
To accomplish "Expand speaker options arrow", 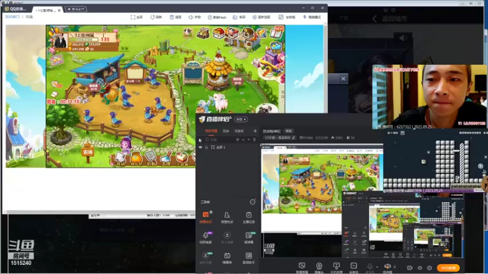I will (395, 267).
